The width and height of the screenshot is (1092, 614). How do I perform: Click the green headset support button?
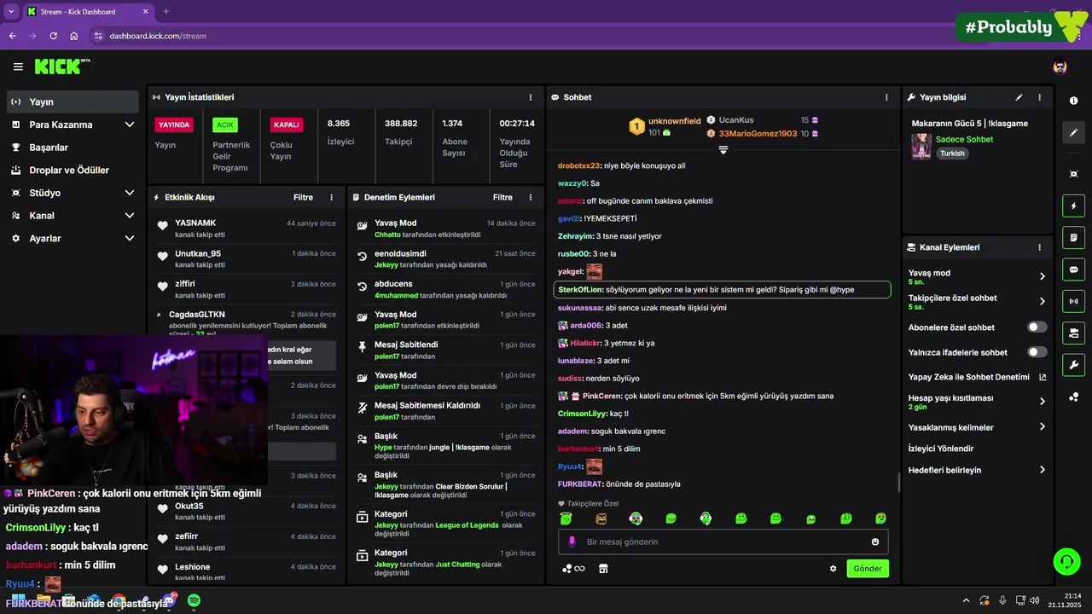(x=1066, y=561)
